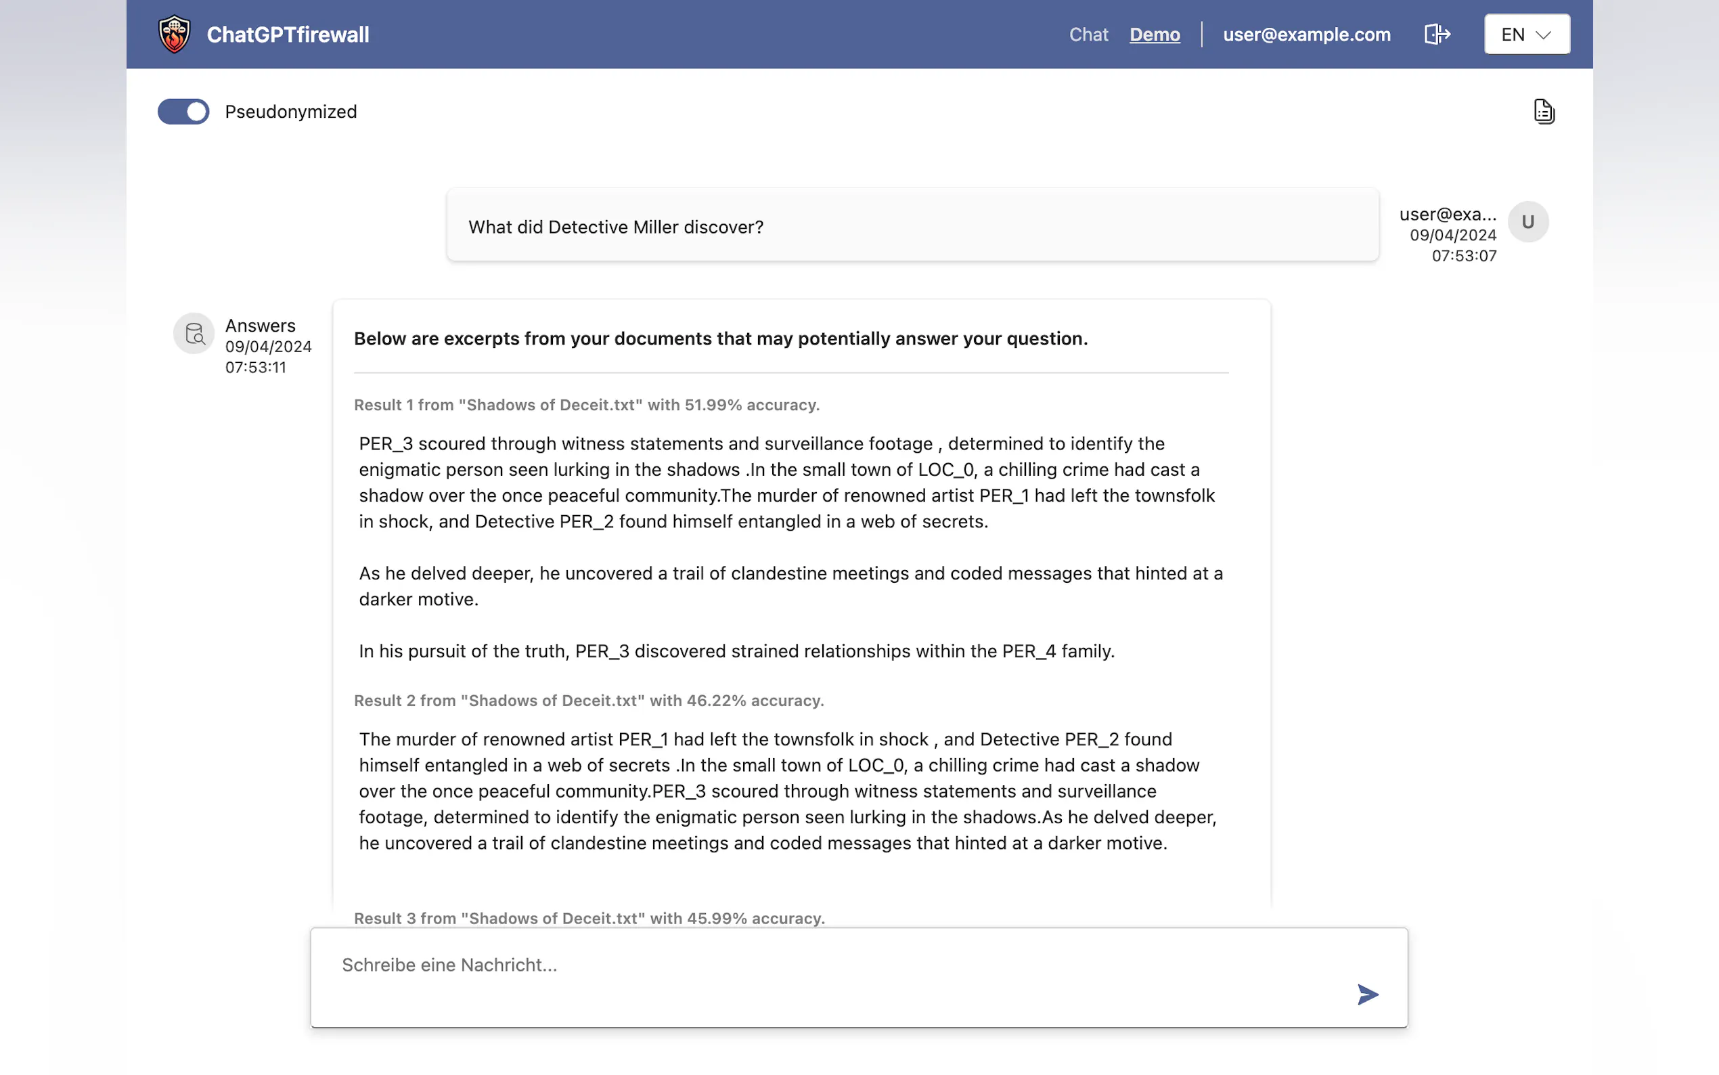Switch to the Chat tab

click(1088, 34)
